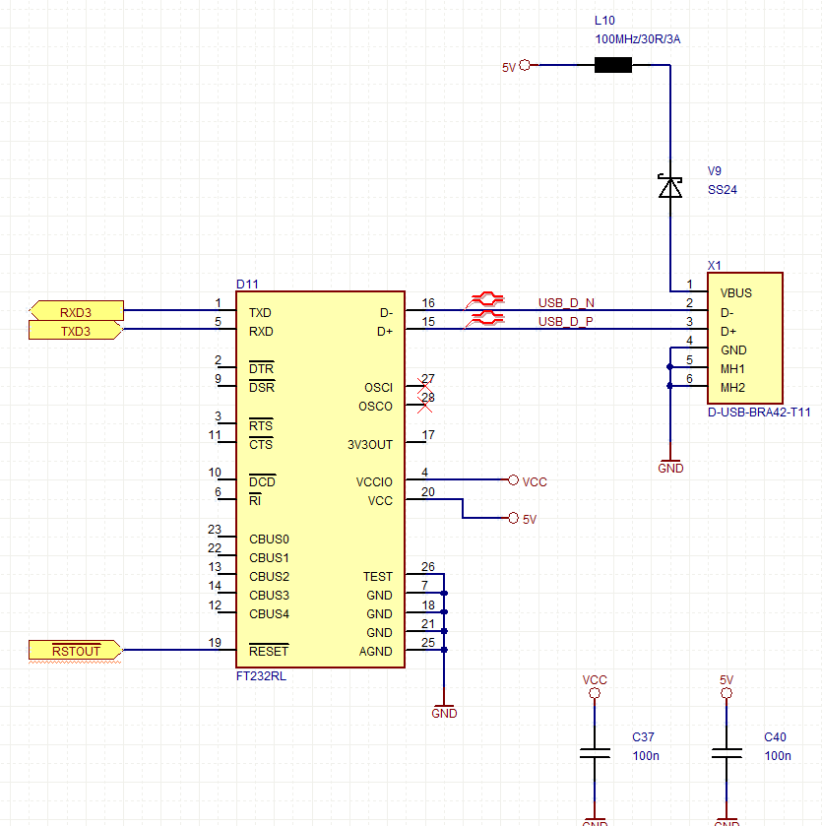The width and height of the screenshot is (822, 826).
Task: Click the TXD pin 1 of D11
Action: [226, 310]
